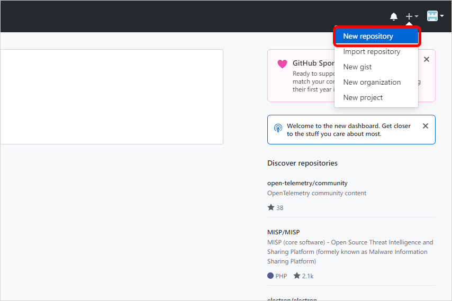The image size is (452, 301).
Task: Dismiss the GitHub Sponsors banner
Action: [427, 59]
